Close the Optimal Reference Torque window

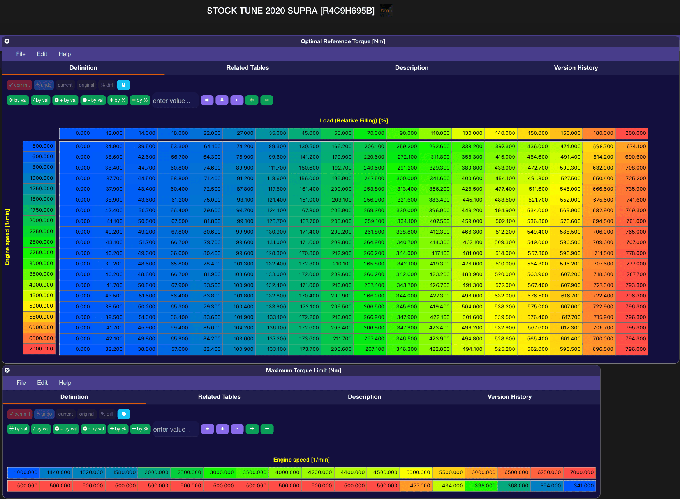(x=7, y=41)
